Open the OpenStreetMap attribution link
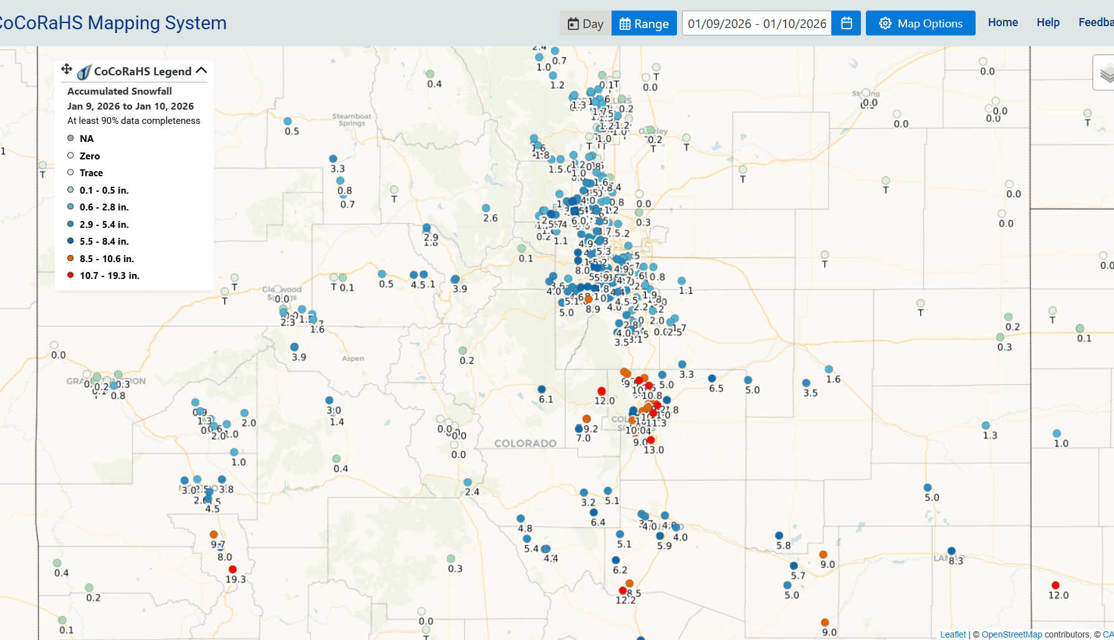Image resolution: width=1114 pixels, height=640 pixels. click(x=1012, y=634)
